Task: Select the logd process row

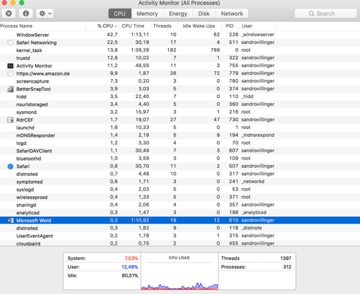Action: coord(180,143)
